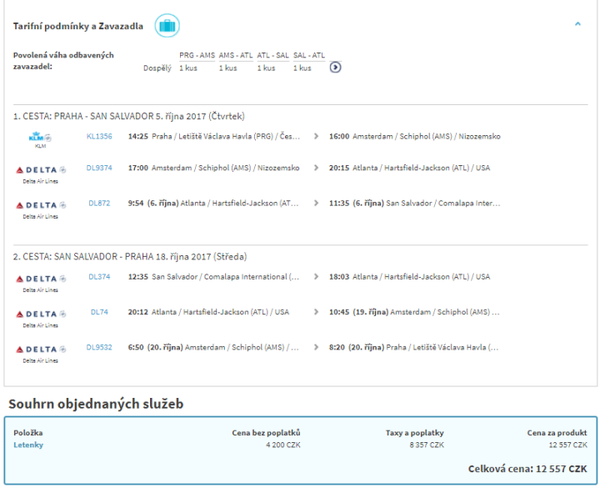Click the KLM airline logo
The height and width of the screenshot is (488, 600).
(x=40, y=137)
